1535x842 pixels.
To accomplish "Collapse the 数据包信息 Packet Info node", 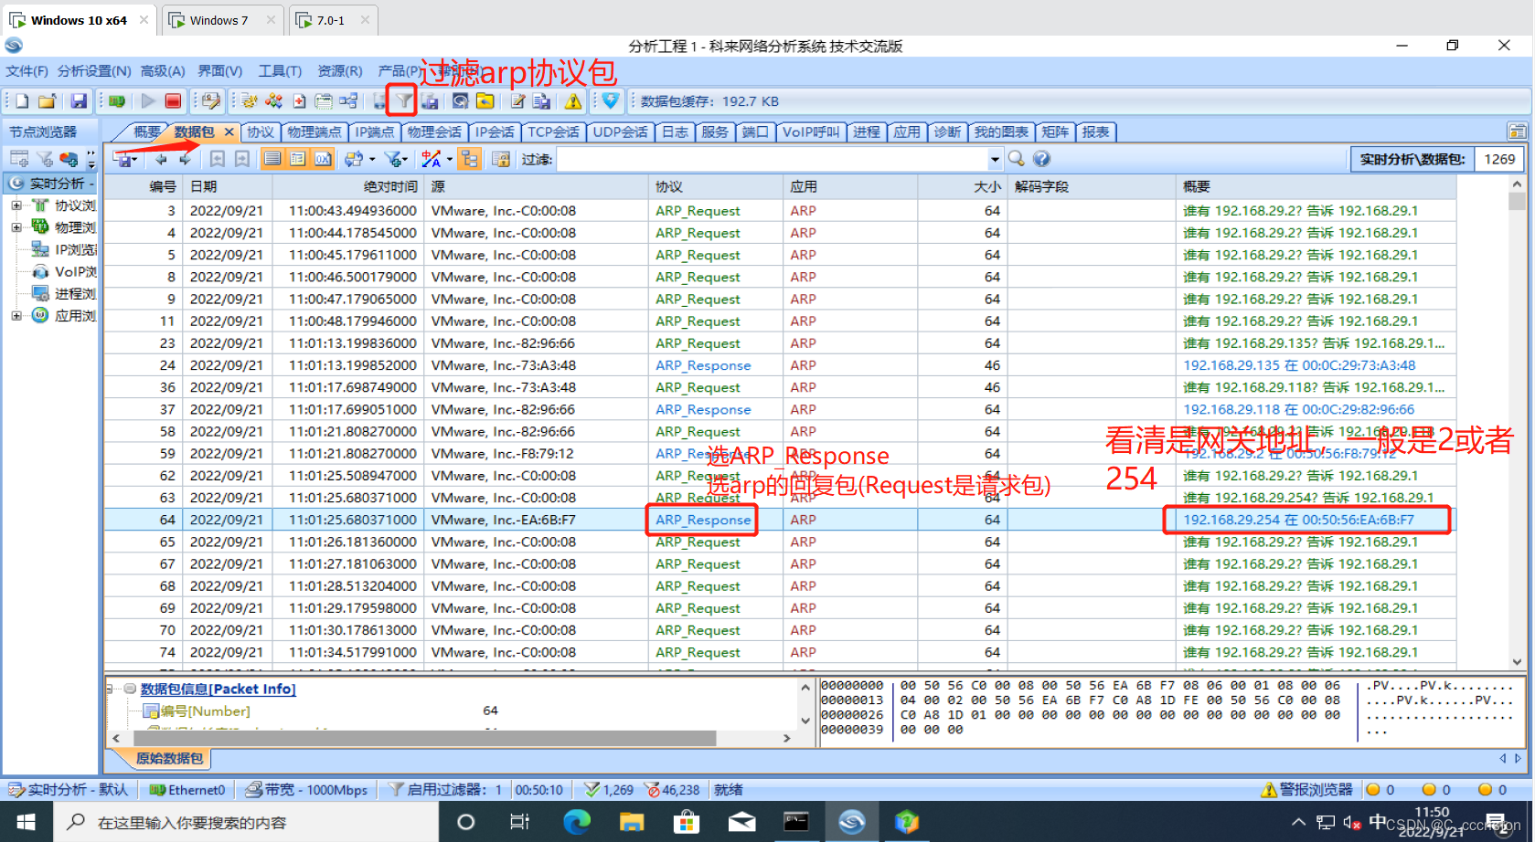I will [x=111, y=689].
